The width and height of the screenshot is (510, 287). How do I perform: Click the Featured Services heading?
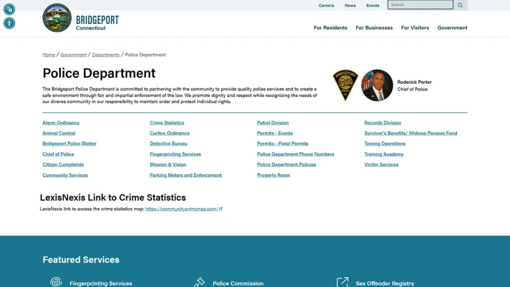[81, 260]
